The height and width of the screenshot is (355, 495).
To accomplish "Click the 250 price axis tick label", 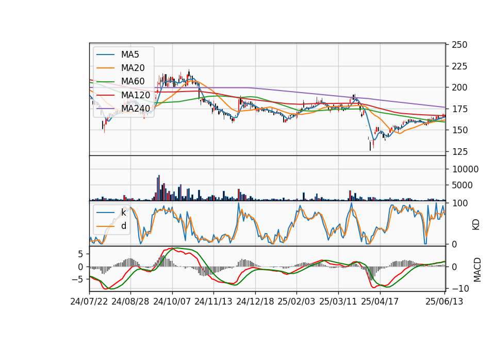I will [459, 45].
